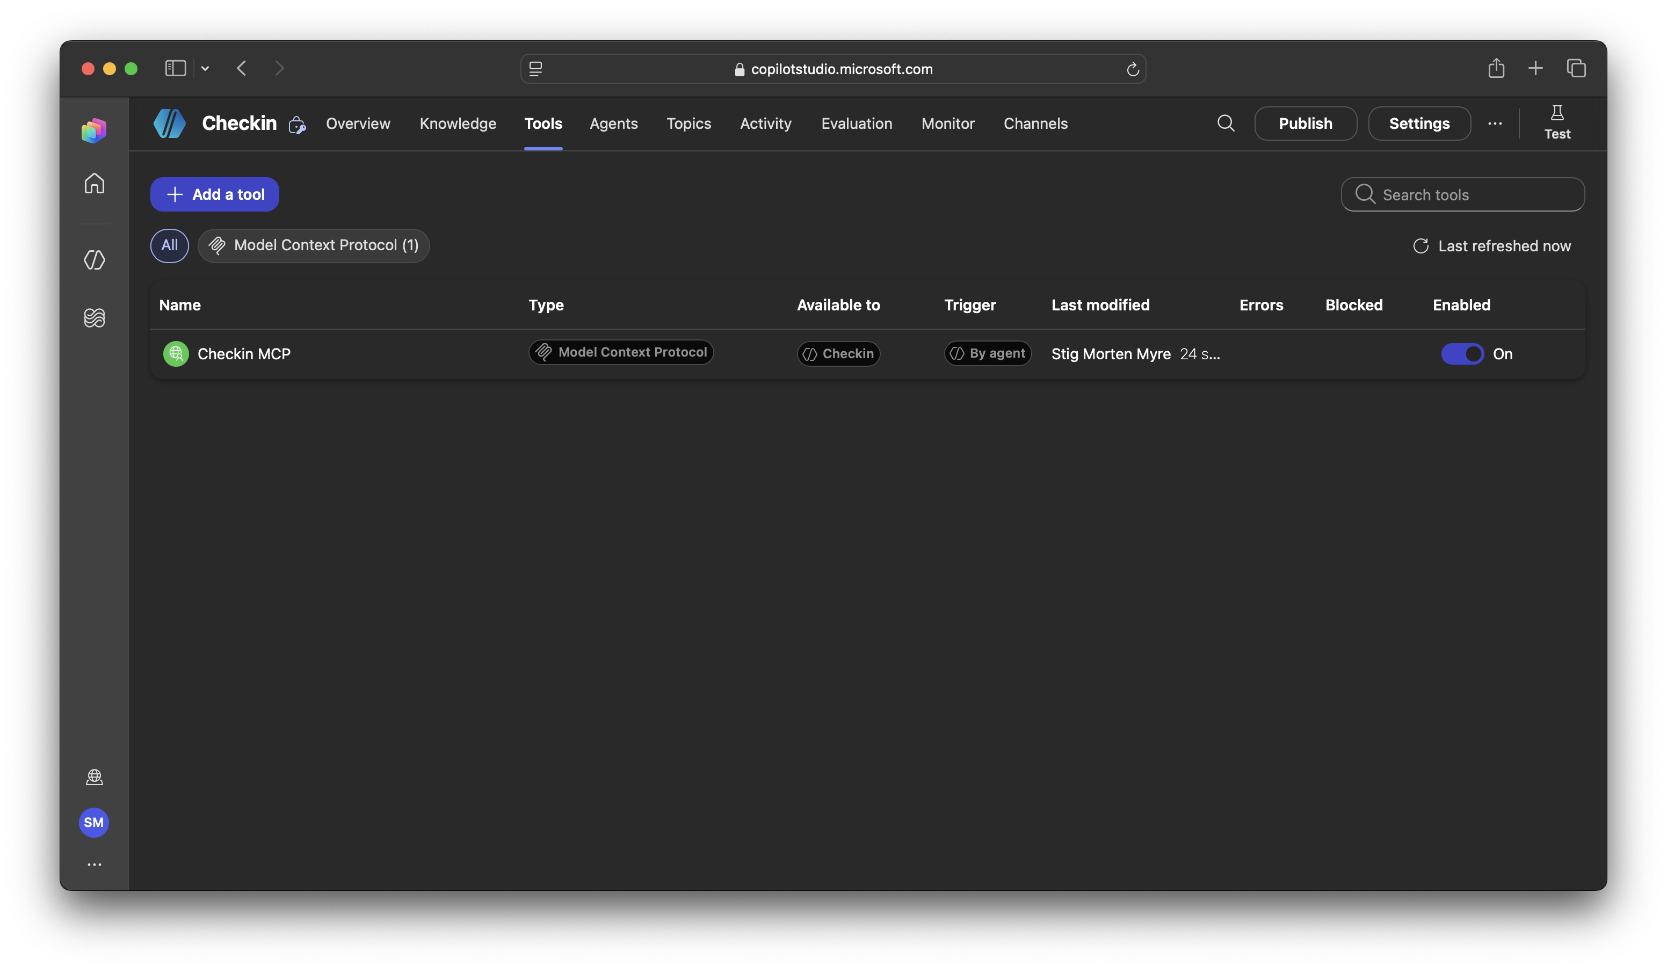Open Flows icon in left sidebar
The image size is (1667, 972).
click(94, 317)
